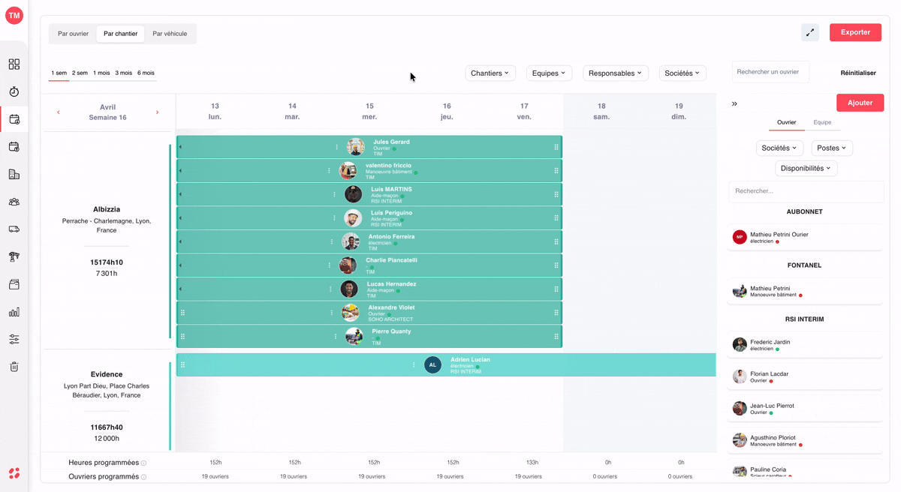Select the Equipe tab in side panel
Viewport: 901px width, 492px height.
tap(822, 122)
